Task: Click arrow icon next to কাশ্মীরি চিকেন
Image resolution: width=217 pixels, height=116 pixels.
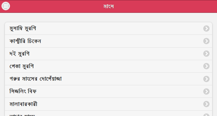Action: 206,41
